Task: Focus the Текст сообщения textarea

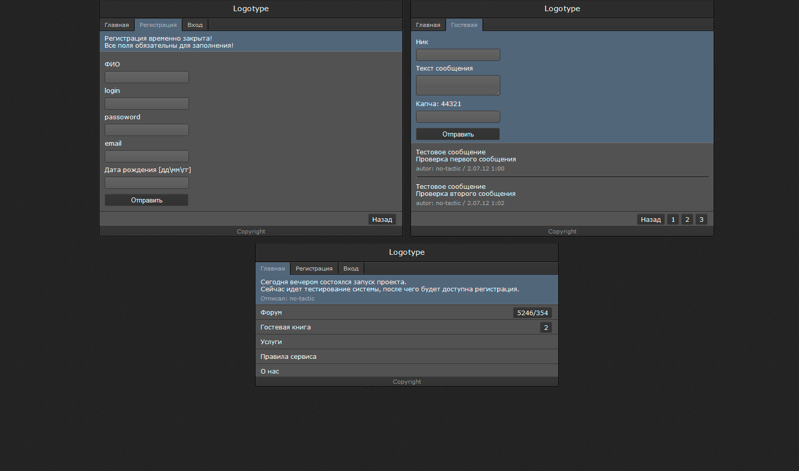Action: (x=458, y=85)
